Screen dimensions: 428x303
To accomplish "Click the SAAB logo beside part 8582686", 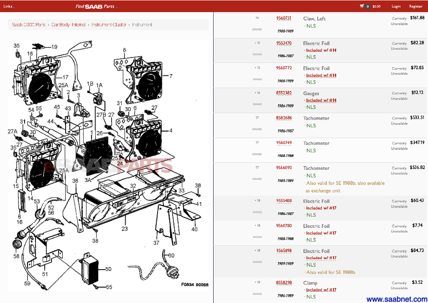I will 257,129.
